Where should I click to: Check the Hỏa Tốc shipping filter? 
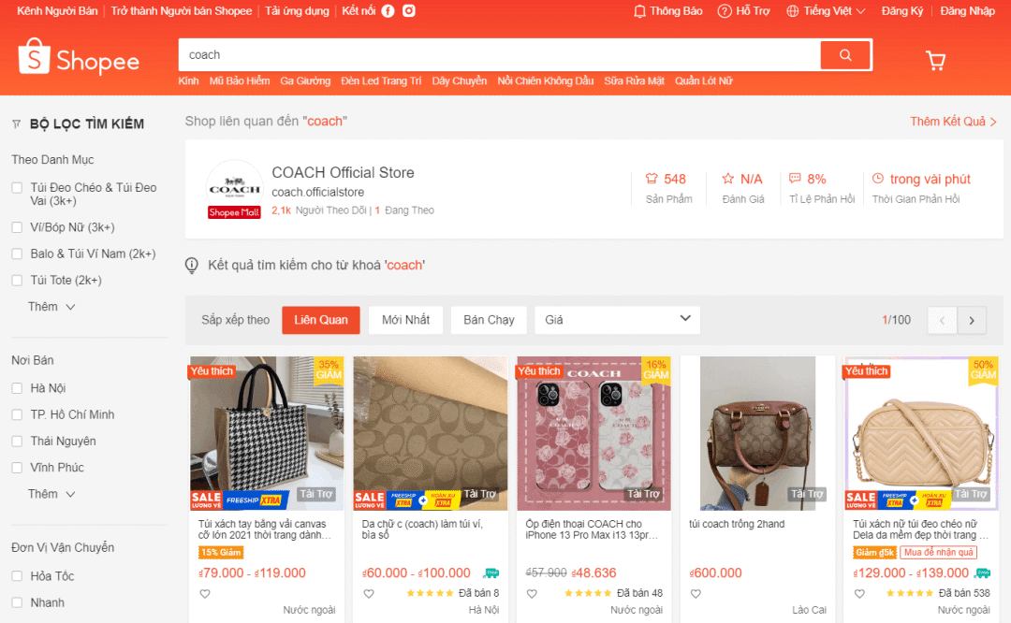click(16, 575)
